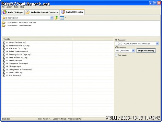
Task: Minimize the application window
Action: tap(151, 3)
